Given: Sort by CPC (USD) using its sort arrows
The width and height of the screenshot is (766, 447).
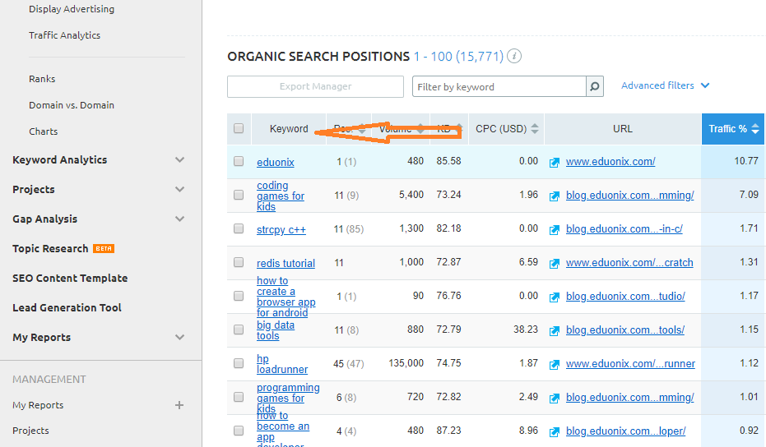Looking at the screenshot, I should [x=535, y=129].
